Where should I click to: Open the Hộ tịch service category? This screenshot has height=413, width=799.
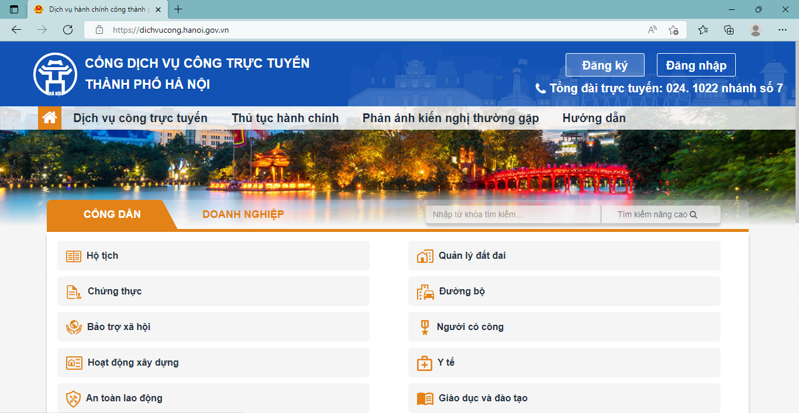click(x=213, y=256)
